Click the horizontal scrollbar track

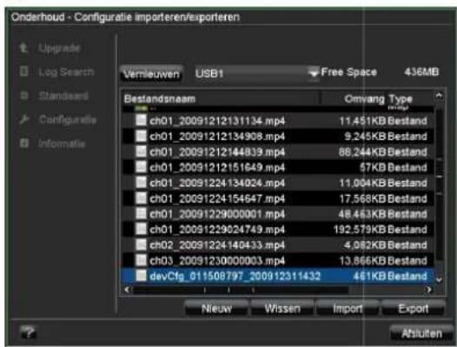point(277,290)
